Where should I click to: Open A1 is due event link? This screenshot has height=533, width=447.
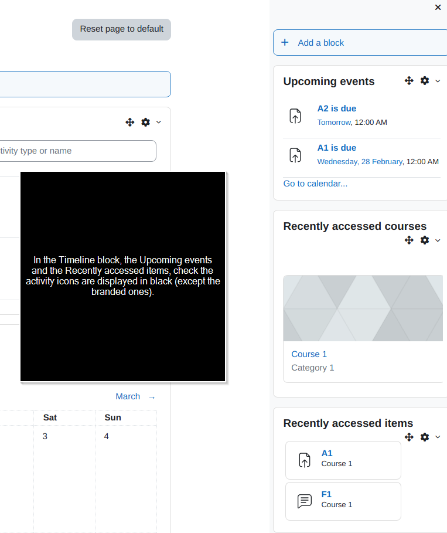tap(337, 148)
